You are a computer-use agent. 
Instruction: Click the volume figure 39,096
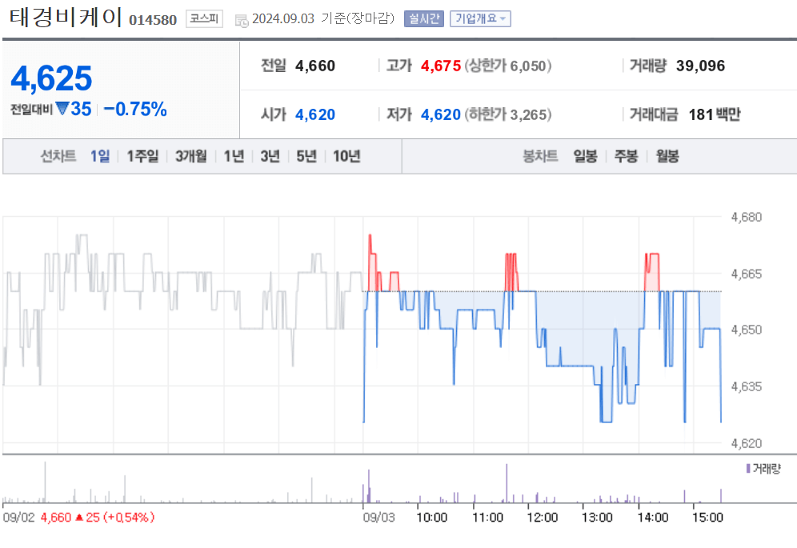[x=700, y=66]
